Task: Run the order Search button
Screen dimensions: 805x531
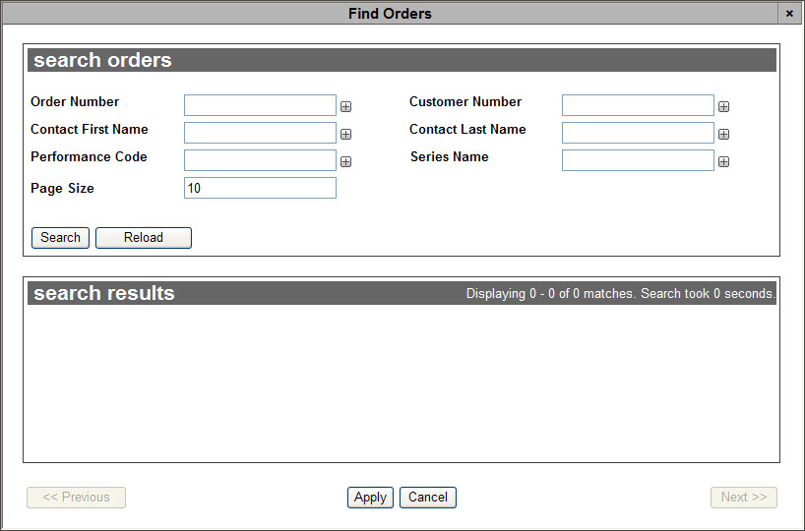Action: (61, 238)
